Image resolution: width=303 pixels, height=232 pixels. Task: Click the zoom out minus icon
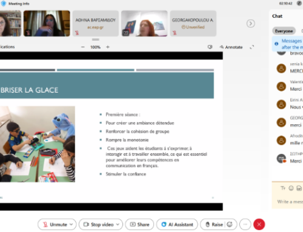pos(83,47)
